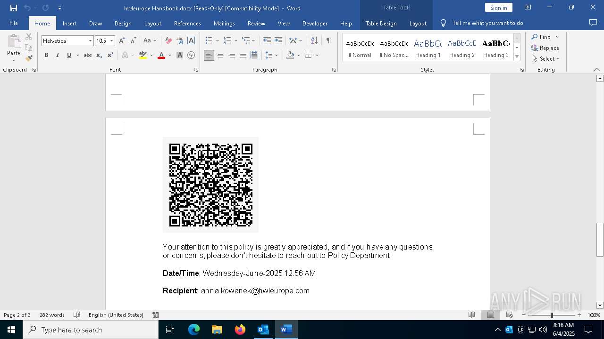Open the font name Helvetica dropdown
Viewport: 604px width, 339px height.
tap(90, 41)
